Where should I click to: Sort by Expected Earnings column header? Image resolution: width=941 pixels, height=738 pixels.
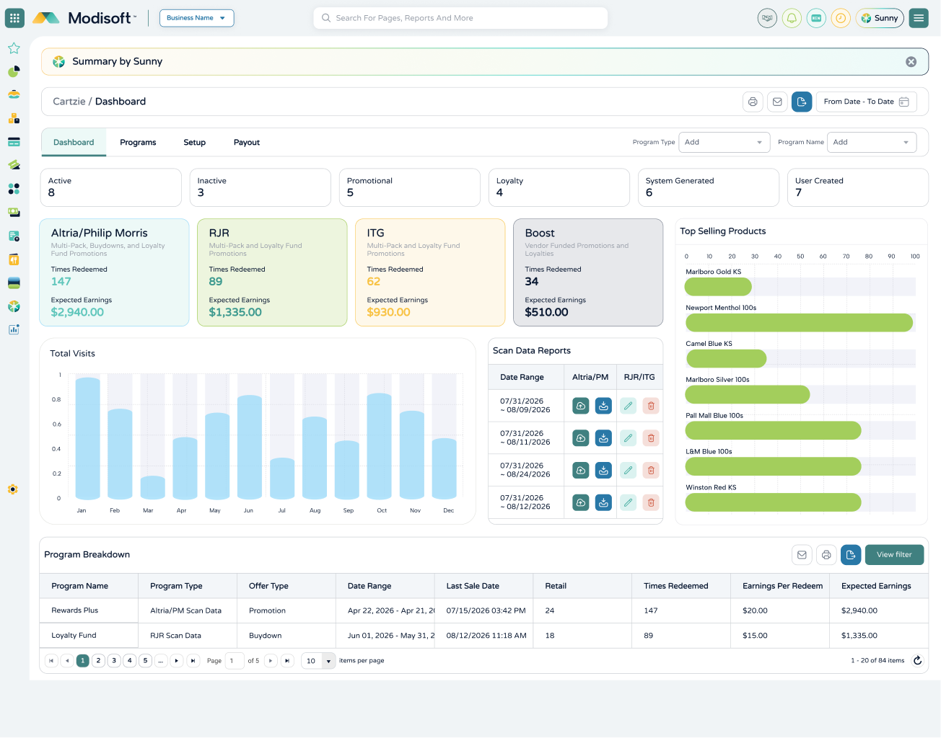click(879, 586)
